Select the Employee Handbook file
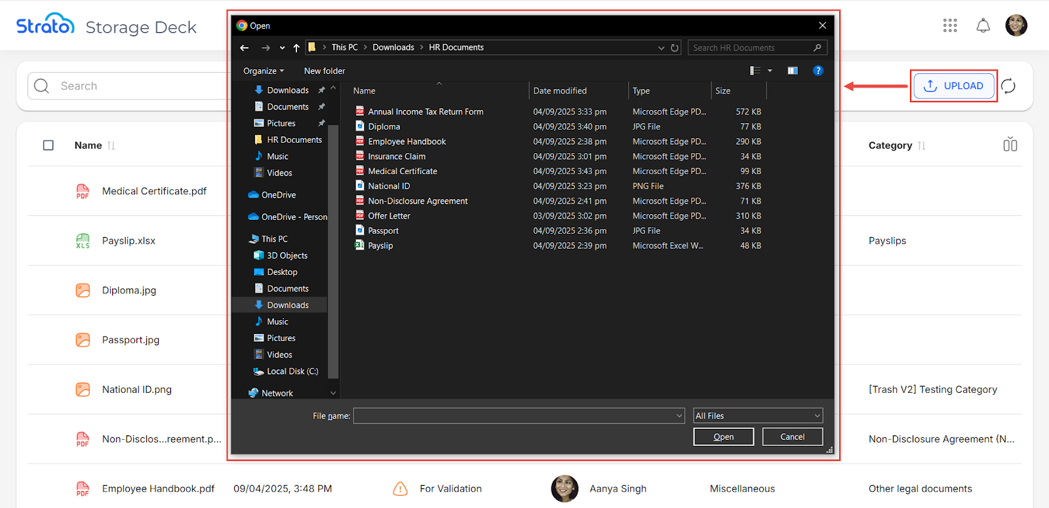Viewport: 1049px width, 508px height. click(406, 141)
